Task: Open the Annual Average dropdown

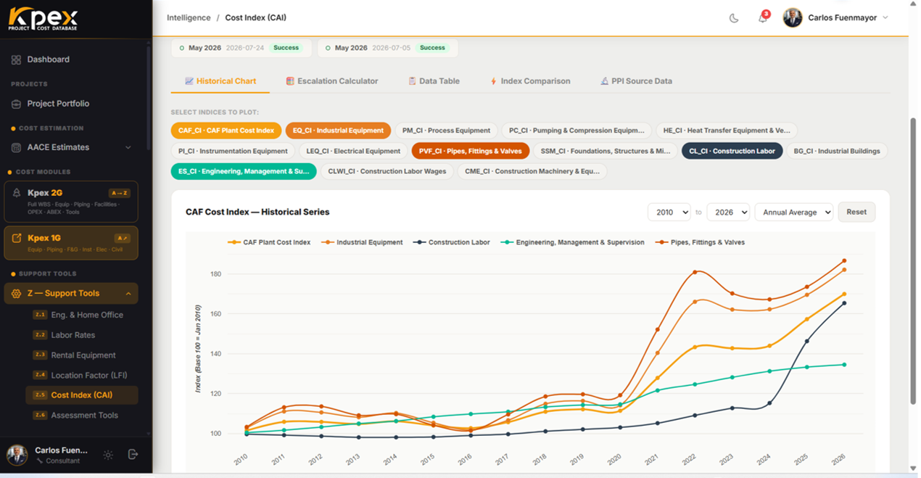Action: point(793,213)
